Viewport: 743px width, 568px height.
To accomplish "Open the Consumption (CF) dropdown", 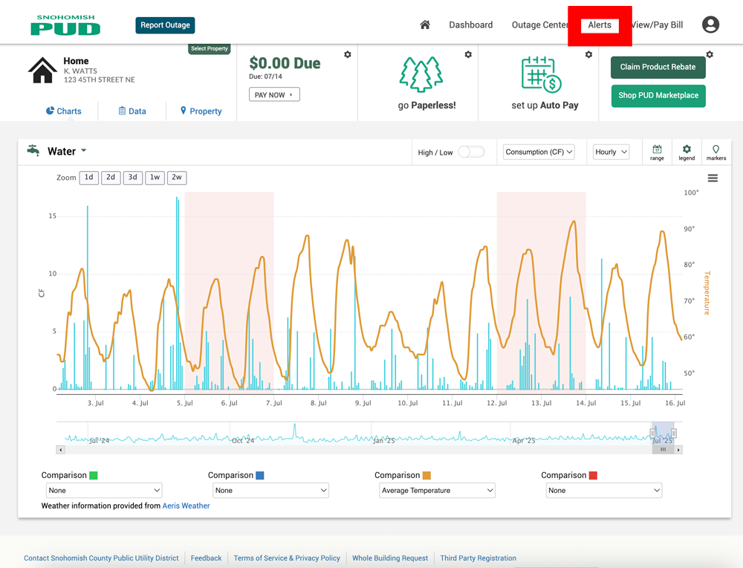I will coord(539,152).
